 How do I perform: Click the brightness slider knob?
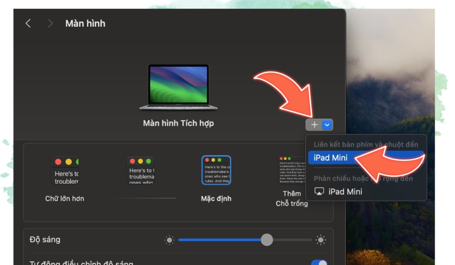267,240
